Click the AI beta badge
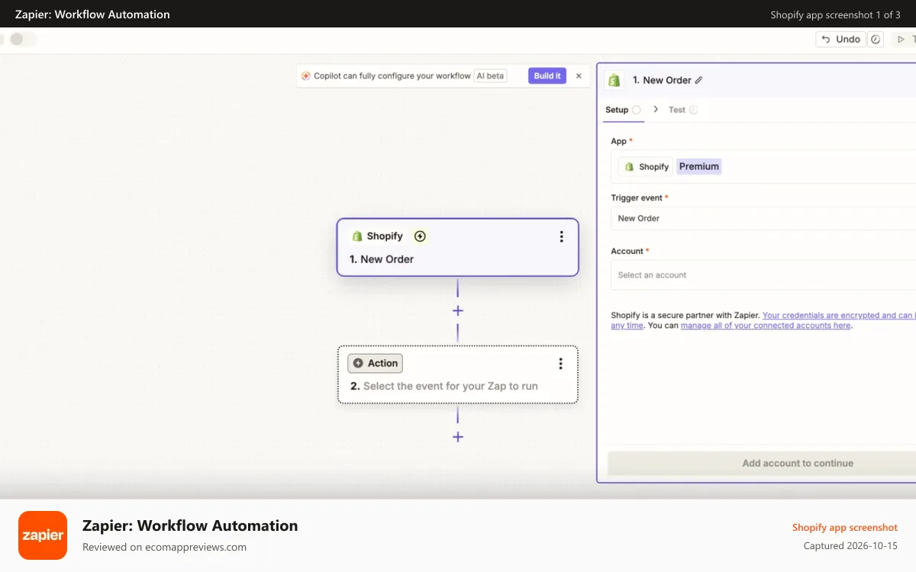Screen dimensions: 916x572 [x=490, y=76]
